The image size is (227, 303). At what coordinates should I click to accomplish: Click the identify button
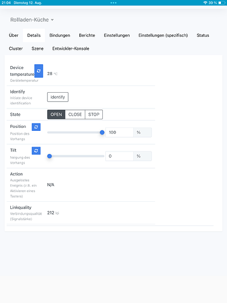tap(58, 97)
